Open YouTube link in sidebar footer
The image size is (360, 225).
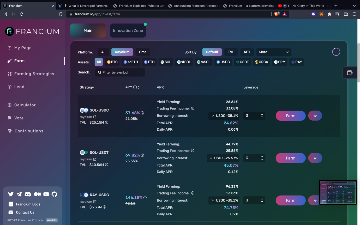[46, 194]
